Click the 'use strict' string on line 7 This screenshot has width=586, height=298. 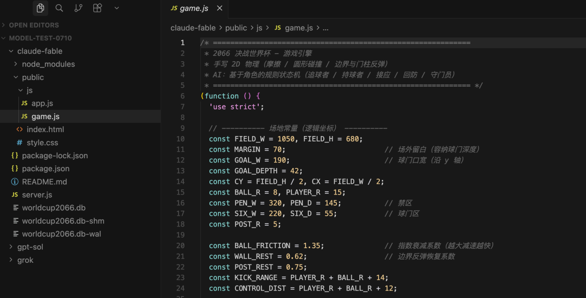[x=234, y=107]
